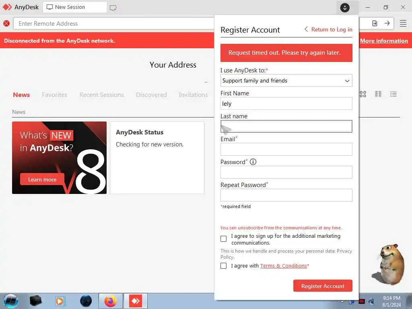412x309 pixels.
Task: Click the Register Account button
Action: click(323, 286)
